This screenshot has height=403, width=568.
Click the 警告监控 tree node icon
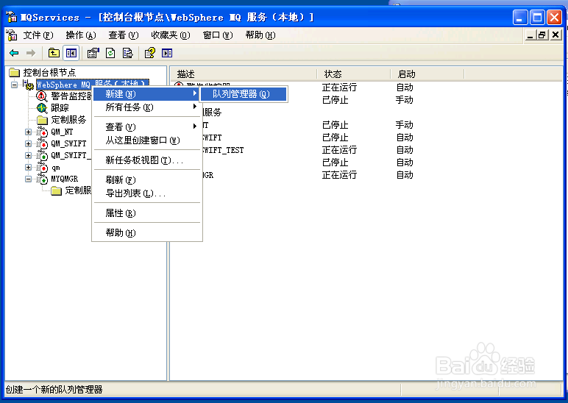point(42,96)
